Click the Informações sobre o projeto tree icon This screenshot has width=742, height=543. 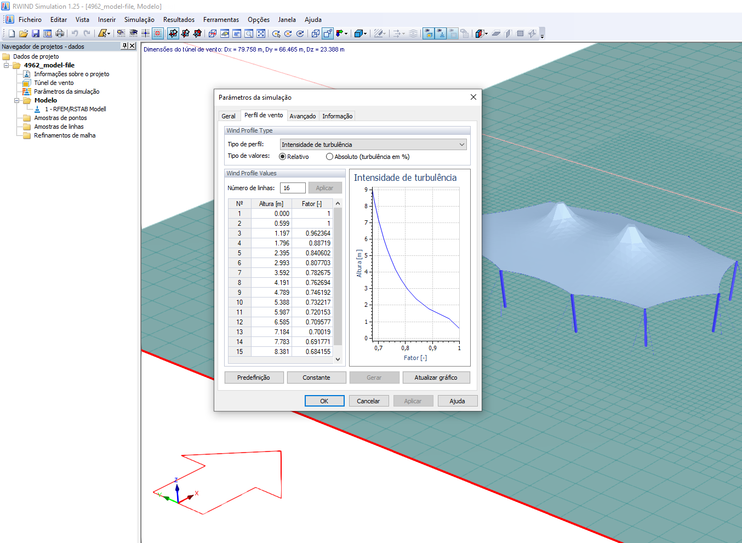[26, 74]
